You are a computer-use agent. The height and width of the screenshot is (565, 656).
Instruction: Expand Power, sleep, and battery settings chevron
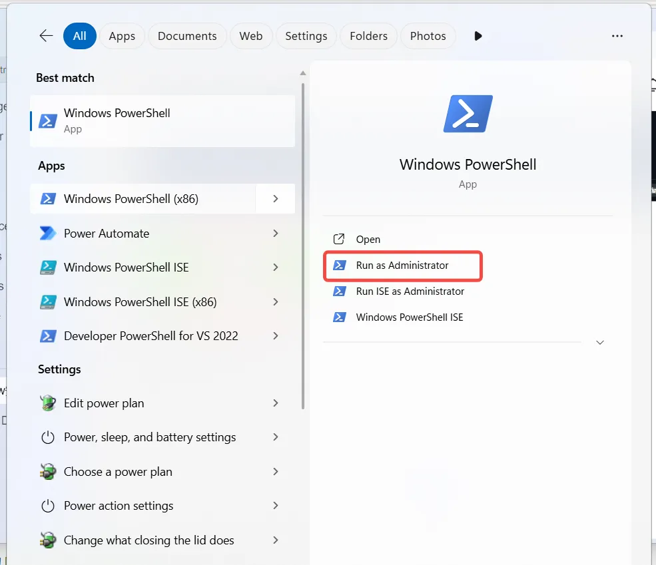coord(275,437)
